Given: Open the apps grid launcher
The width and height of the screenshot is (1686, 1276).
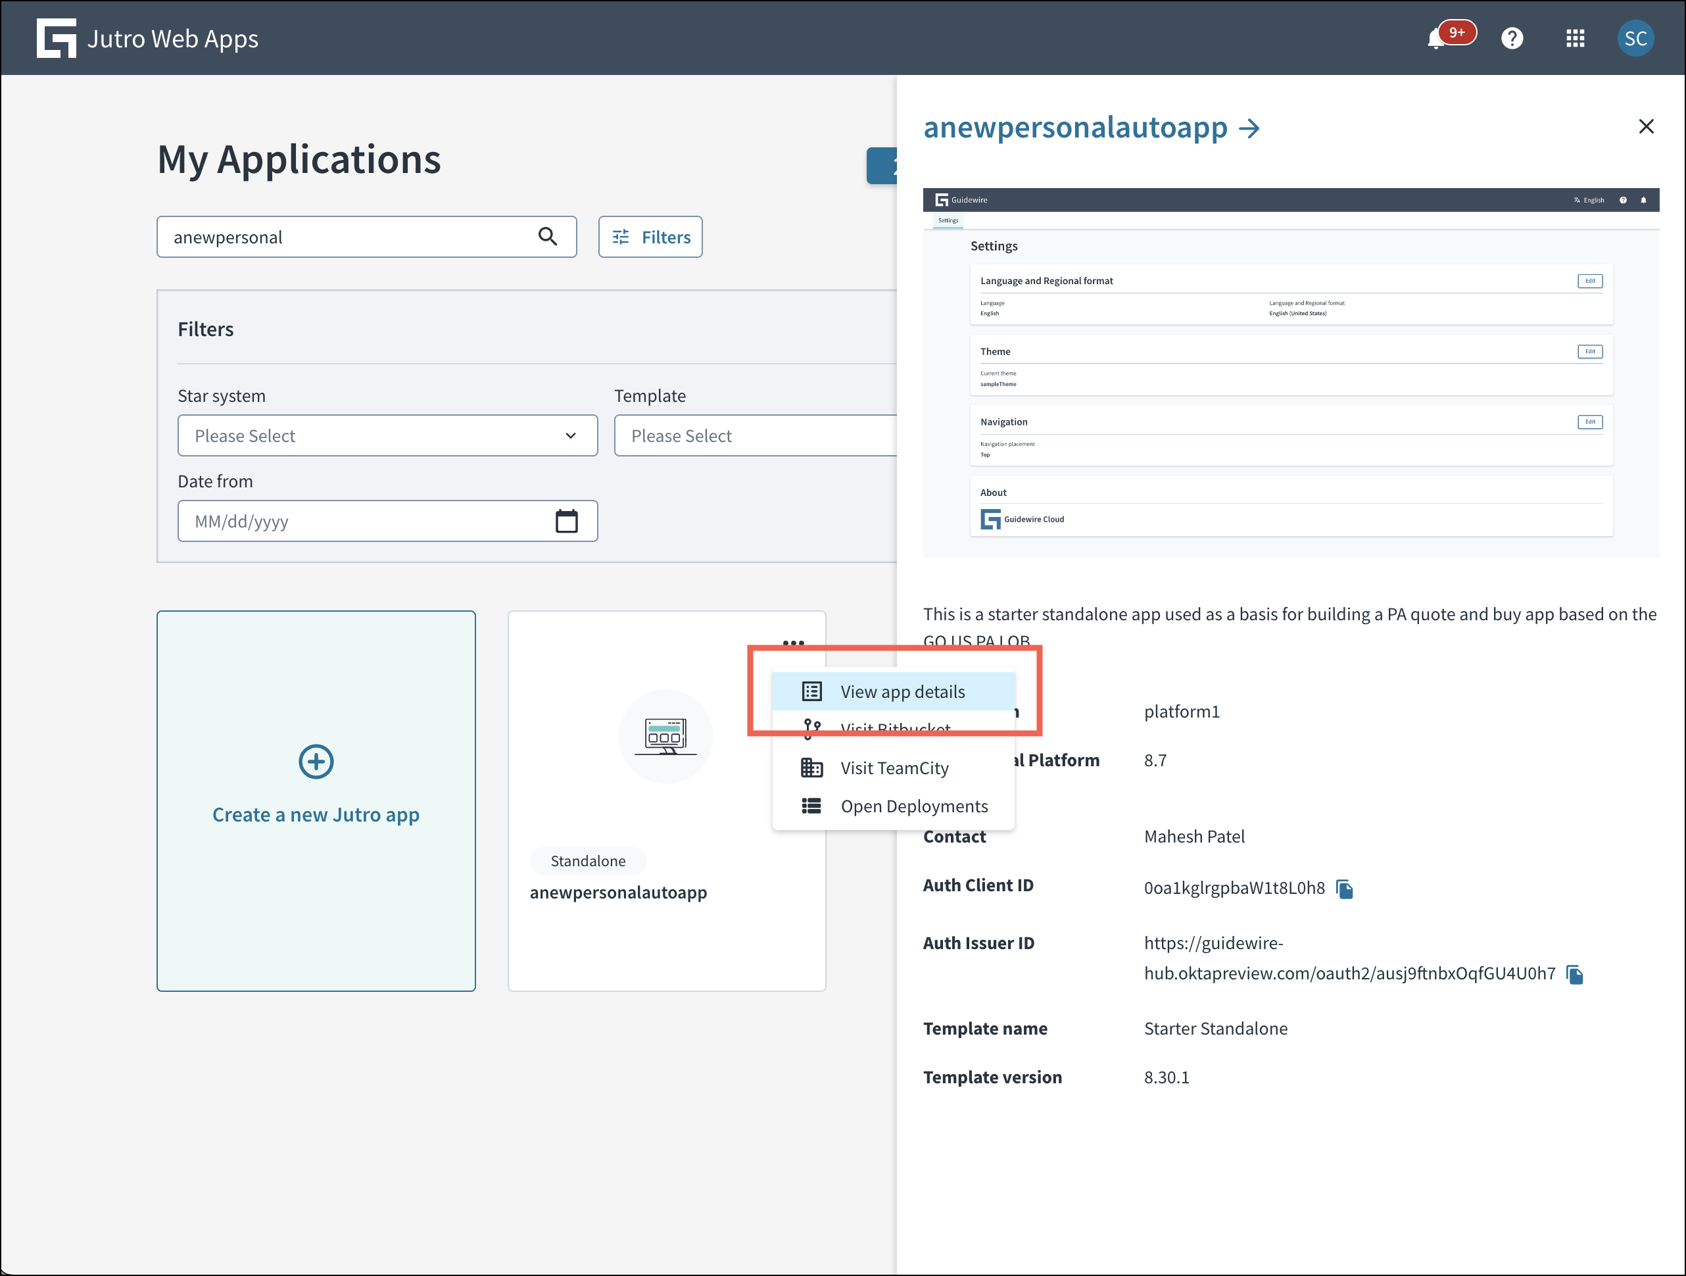Looking at the screenshot, I should coord(1576,38).
